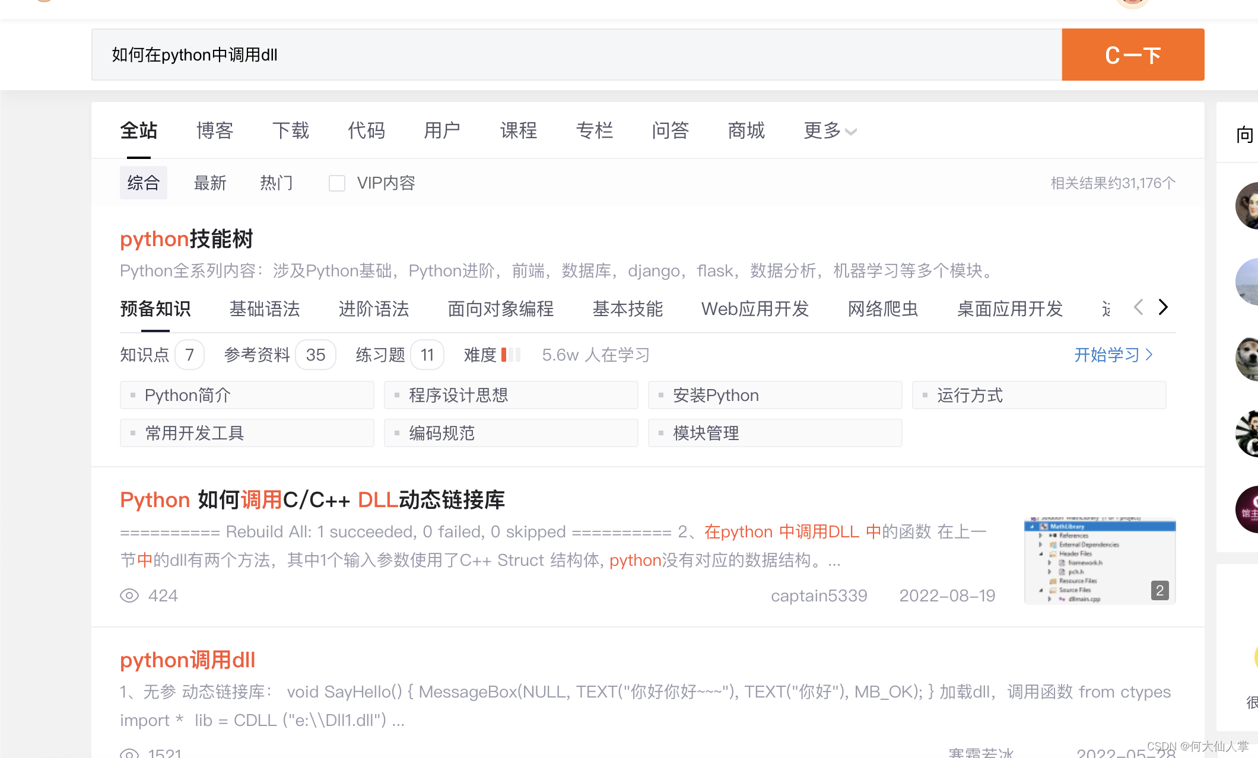Click the orange C一下 search button
This screenshot has width=1258, height=758.
[1133, 55]
